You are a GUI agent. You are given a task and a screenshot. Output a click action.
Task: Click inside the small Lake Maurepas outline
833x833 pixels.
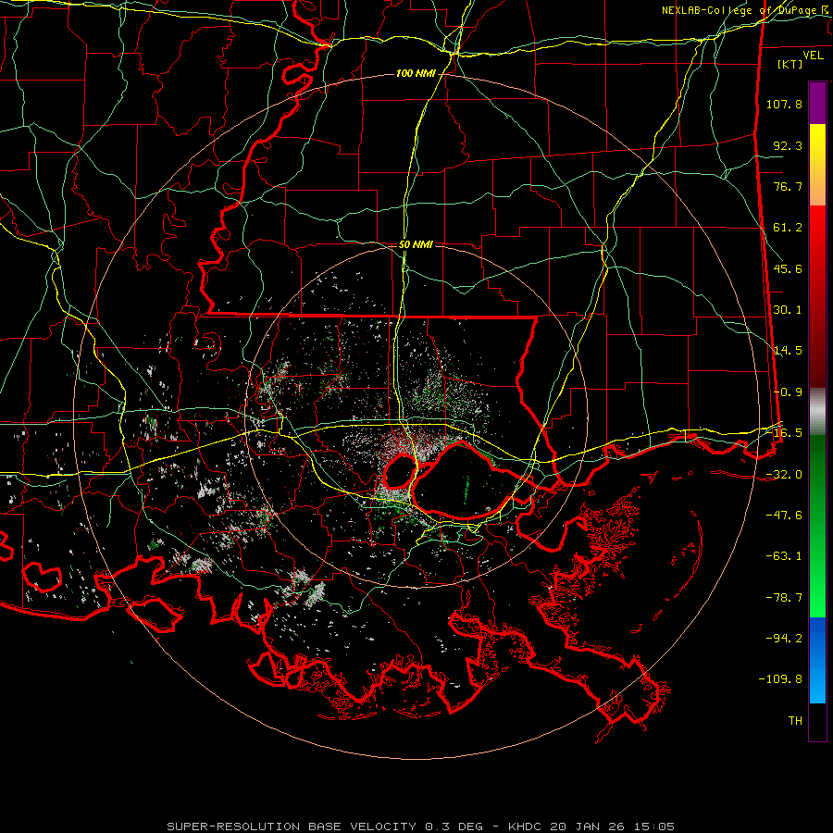click(x=400, y=471)
